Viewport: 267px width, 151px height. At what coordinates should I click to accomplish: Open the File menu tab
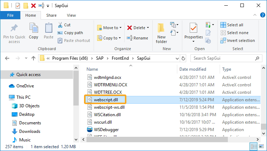click(10, 15)
